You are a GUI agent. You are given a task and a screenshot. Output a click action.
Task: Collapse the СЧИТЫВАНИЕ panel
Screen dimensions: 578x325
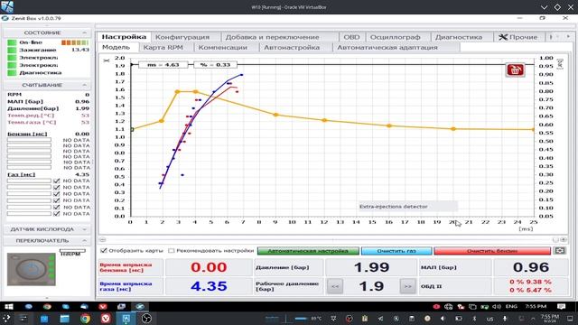coord(84,85)
